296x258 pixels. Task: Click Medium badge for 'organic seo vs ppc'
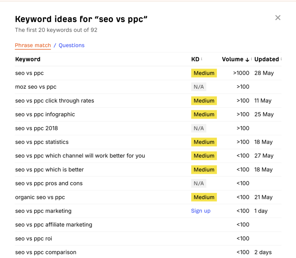pos(204,197)
